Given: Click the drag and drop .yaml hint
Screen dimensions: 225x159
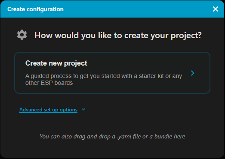Looking at the screenshot, I should (112, 136).
